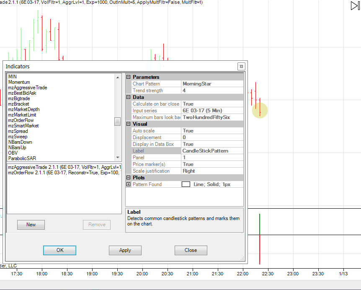Collapse the Data section
The image size is (361, 290).
pyautogui.click(x=129, y=97)
